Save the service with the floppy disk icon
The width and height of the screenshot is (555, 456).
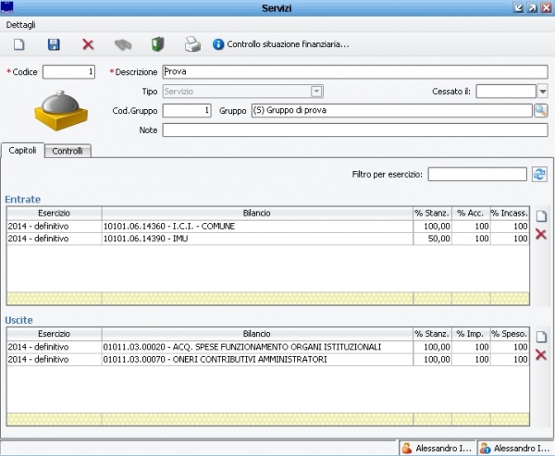coord(54,44)
